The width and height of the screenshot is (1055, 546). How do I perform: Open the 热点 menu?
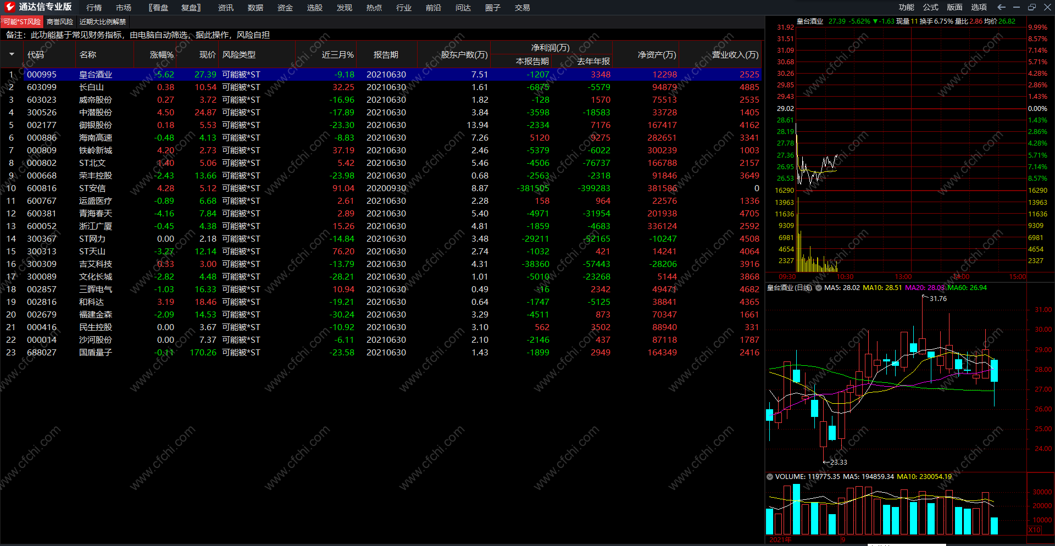point(374,8)
